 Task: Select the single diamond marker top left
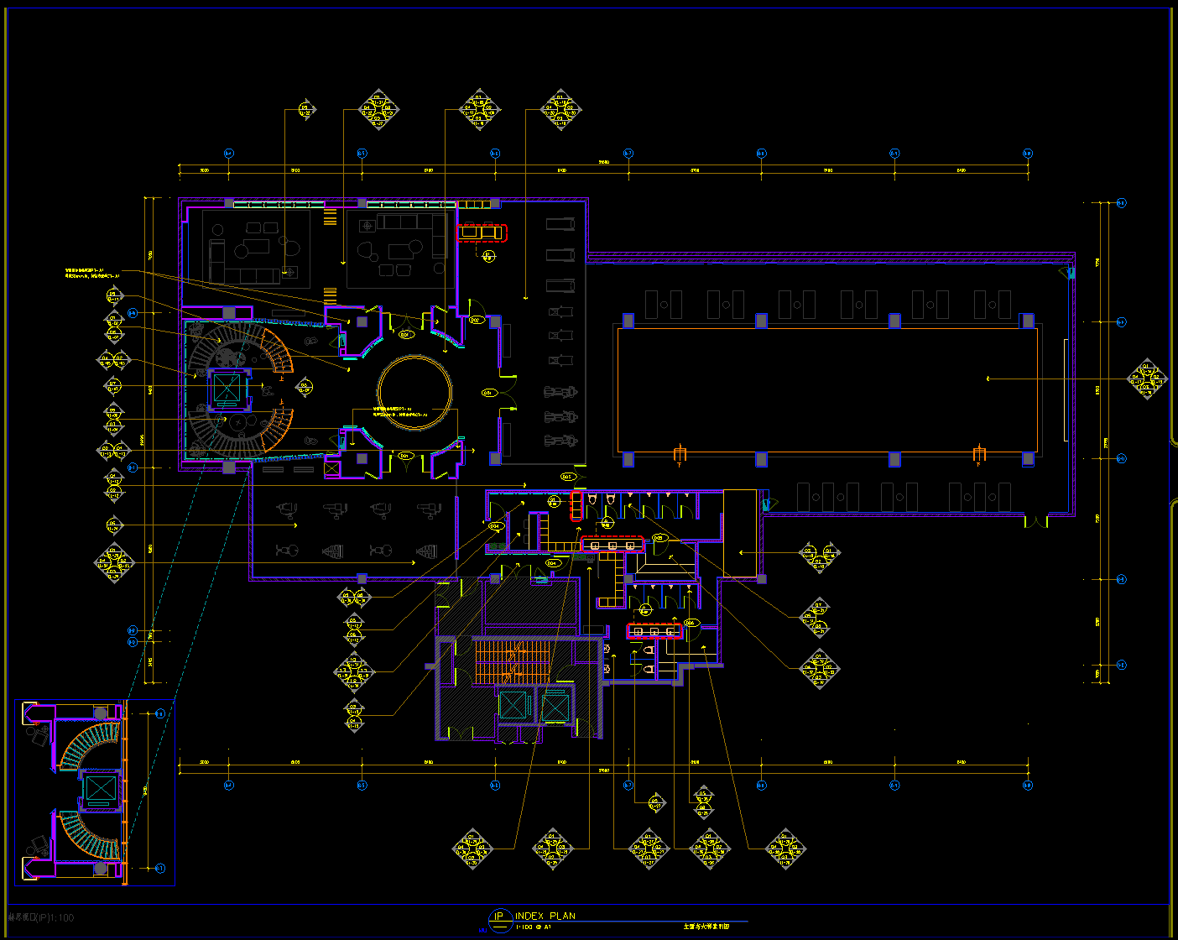(305, 109)
